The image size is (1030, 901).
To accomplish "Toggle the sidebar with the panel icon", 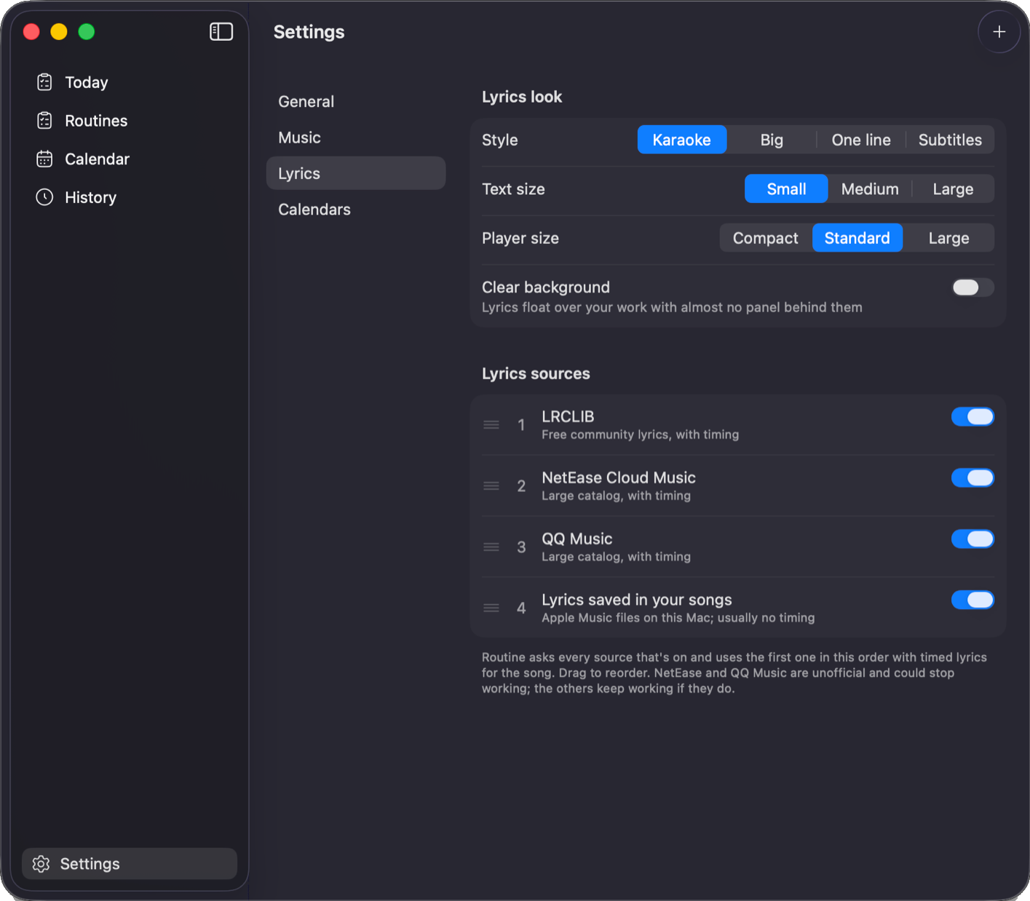I will tap(221, 31).
